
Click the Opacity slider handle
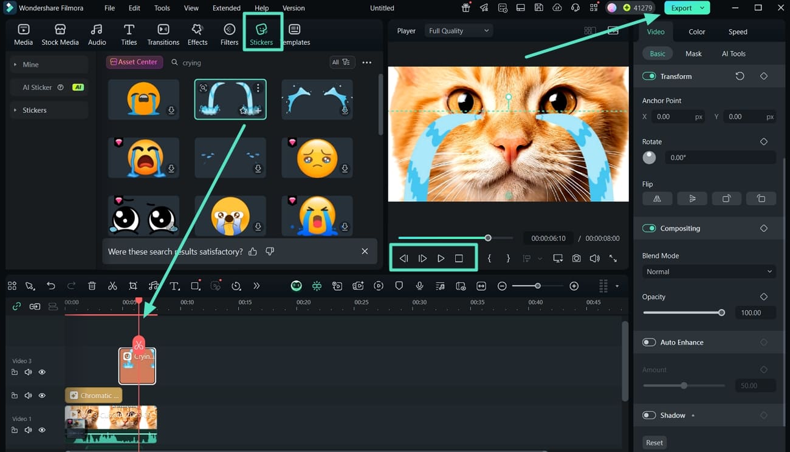click(x=721, y=312)
